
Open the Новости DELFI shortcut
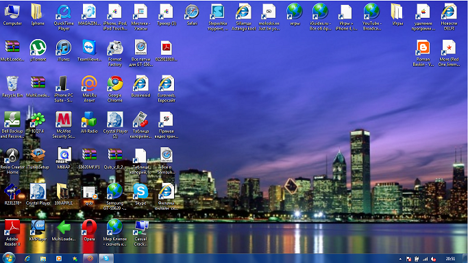pos(449,17)
